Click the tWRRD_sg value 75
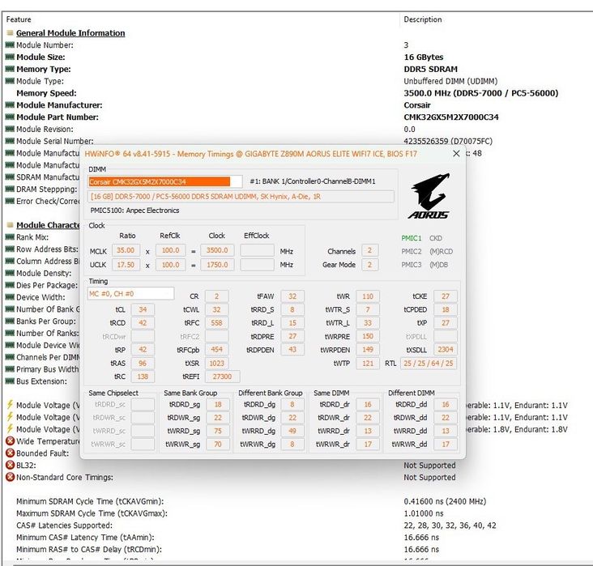The height and width of the screenshot is (566, 593). pos(218,431)
